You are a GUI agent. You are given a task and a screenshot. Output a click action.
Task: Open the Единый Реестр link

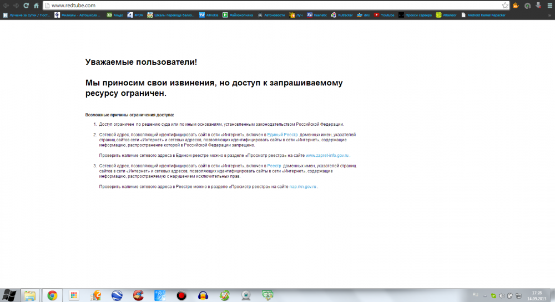(x=282, y=135)
